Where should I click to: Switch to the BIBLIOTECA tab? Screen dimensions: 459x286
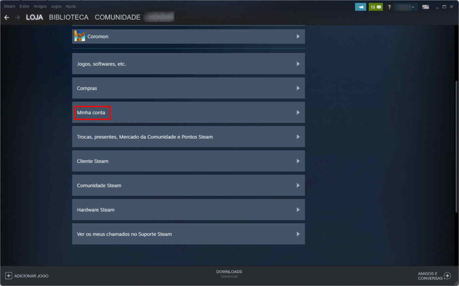pyautogui.click(x=69, y=17)
